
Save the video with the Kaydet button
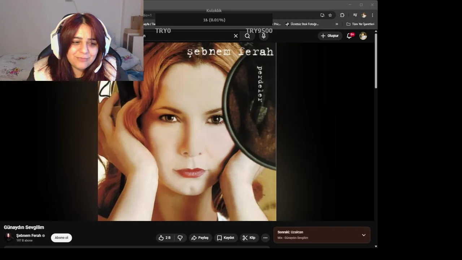click(226, 238)
